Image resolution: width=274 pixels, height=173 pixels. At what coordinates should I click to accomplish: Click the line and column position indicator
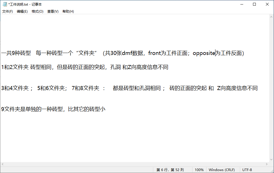(x=170, y=170)
